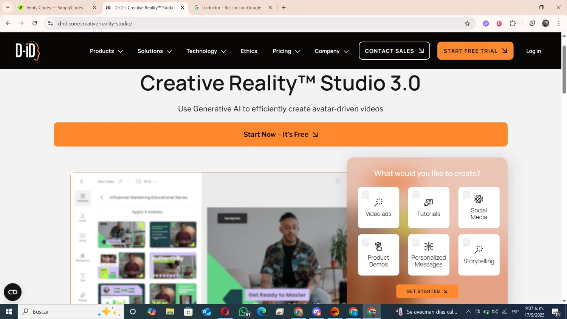
Task: Check the Product Demos checkbox
Action: 366,242
